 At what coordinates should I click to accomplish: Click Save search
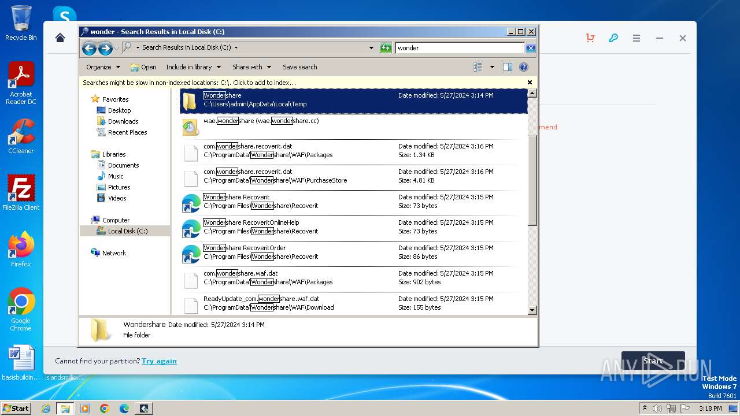pyautogui.click(x=299, y=67)
